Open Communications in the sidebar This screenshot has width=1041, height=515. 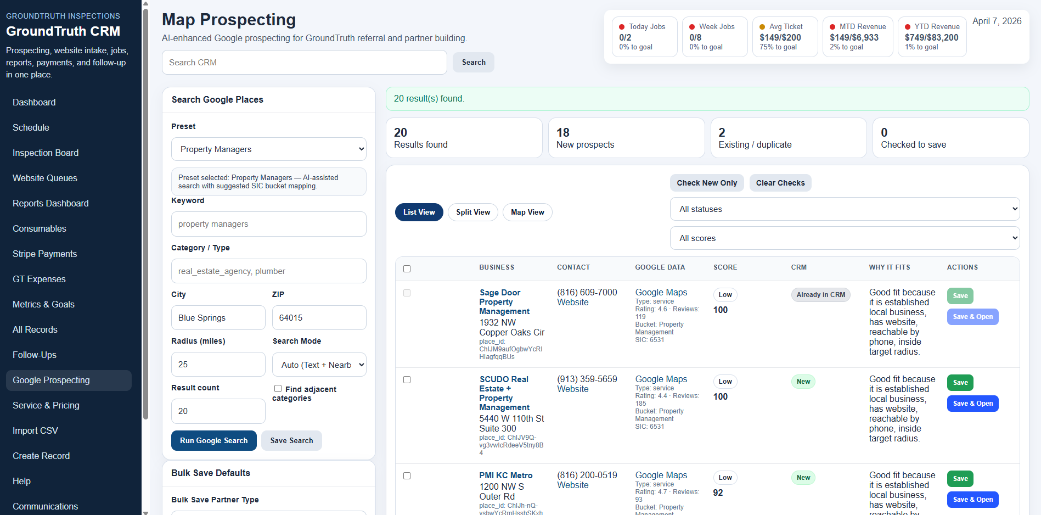pyautogui.click(x=69, y=507)
